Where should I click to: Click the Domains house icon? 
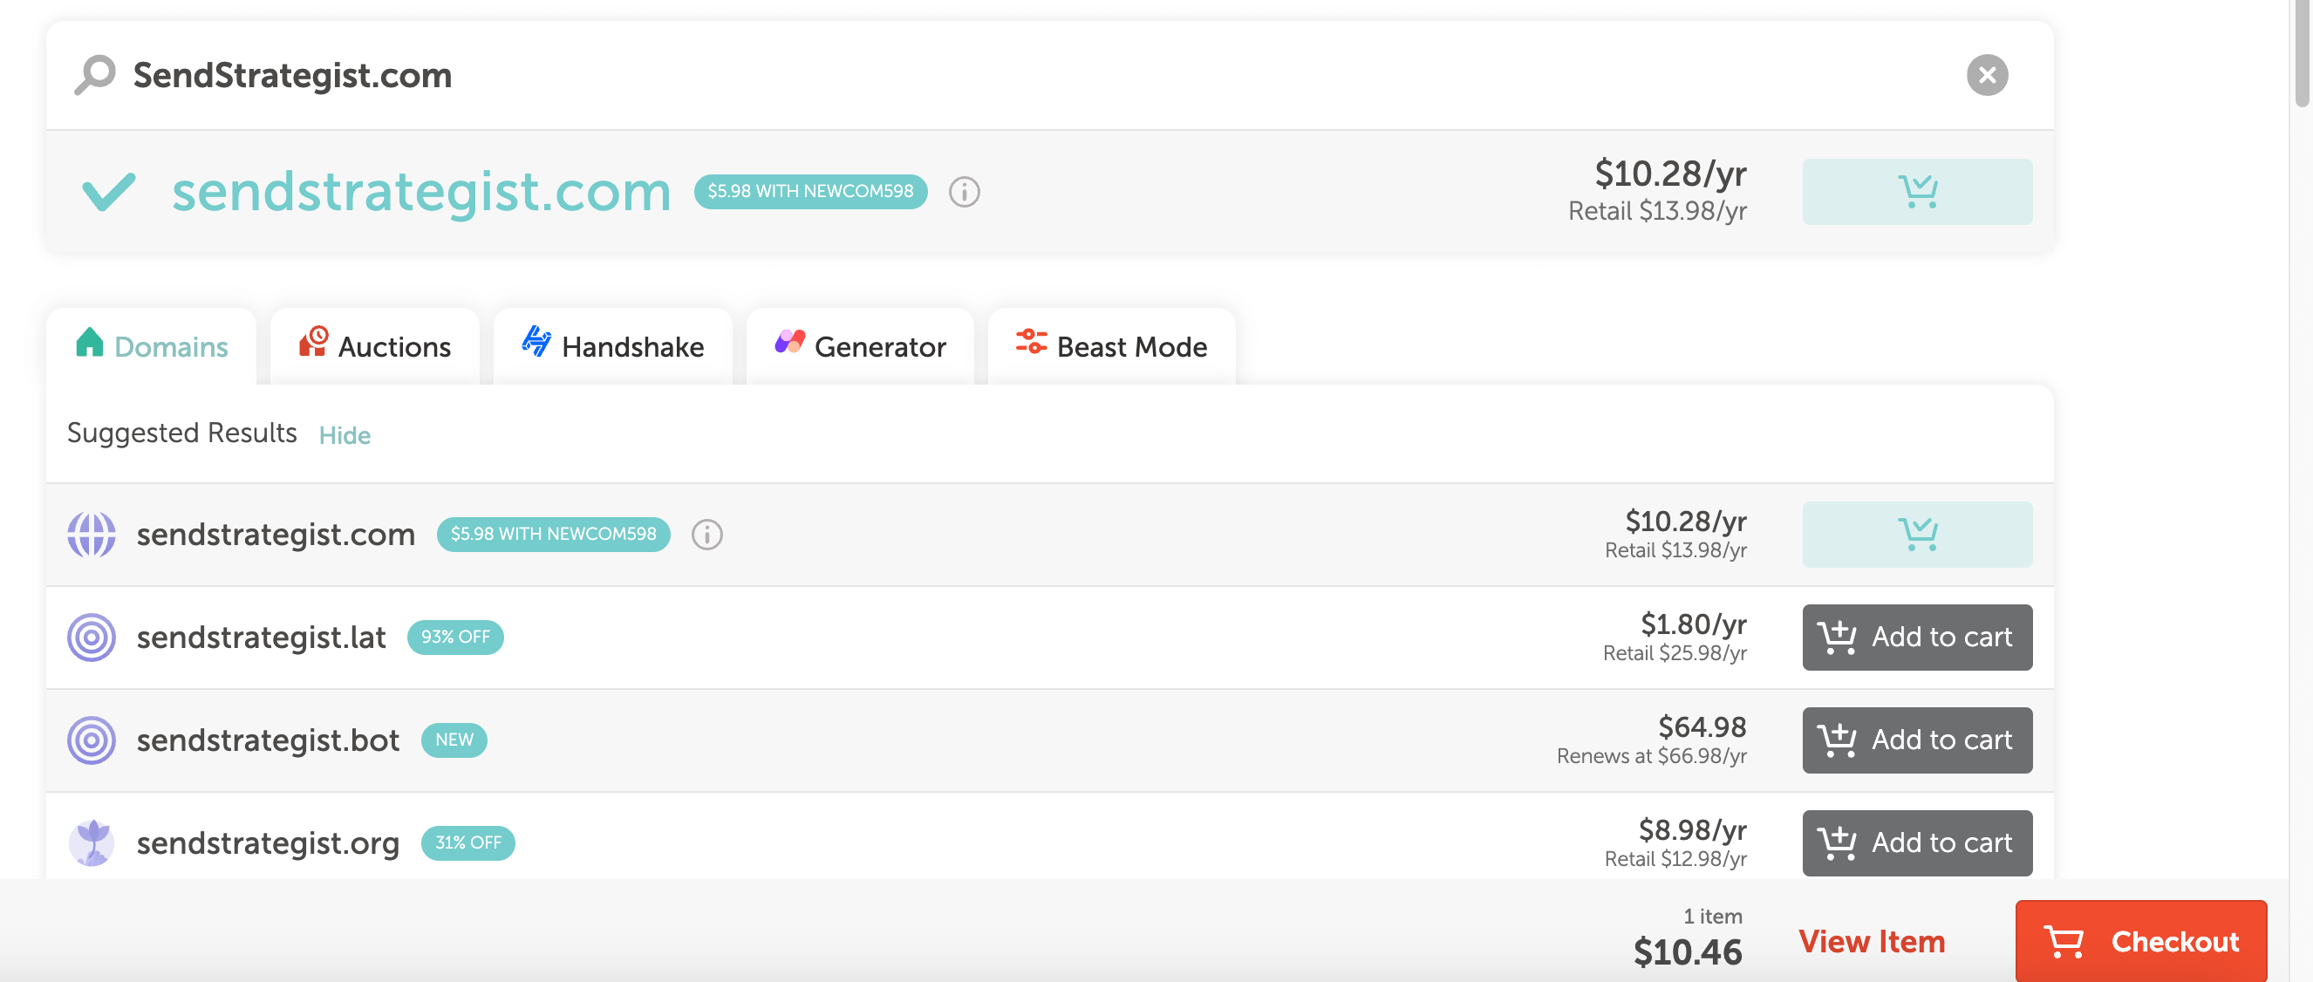click(x=90, y=342)
